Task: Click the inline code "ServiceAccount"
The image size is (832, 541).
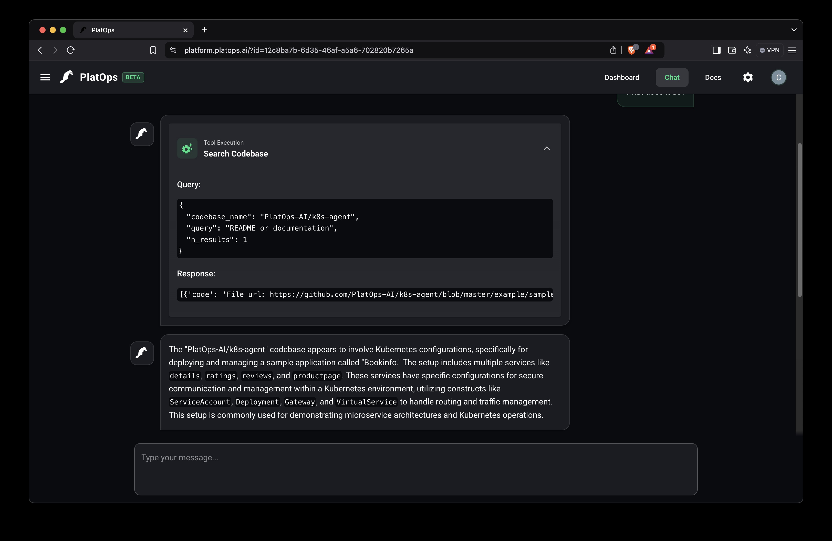Action: point(200,402)
